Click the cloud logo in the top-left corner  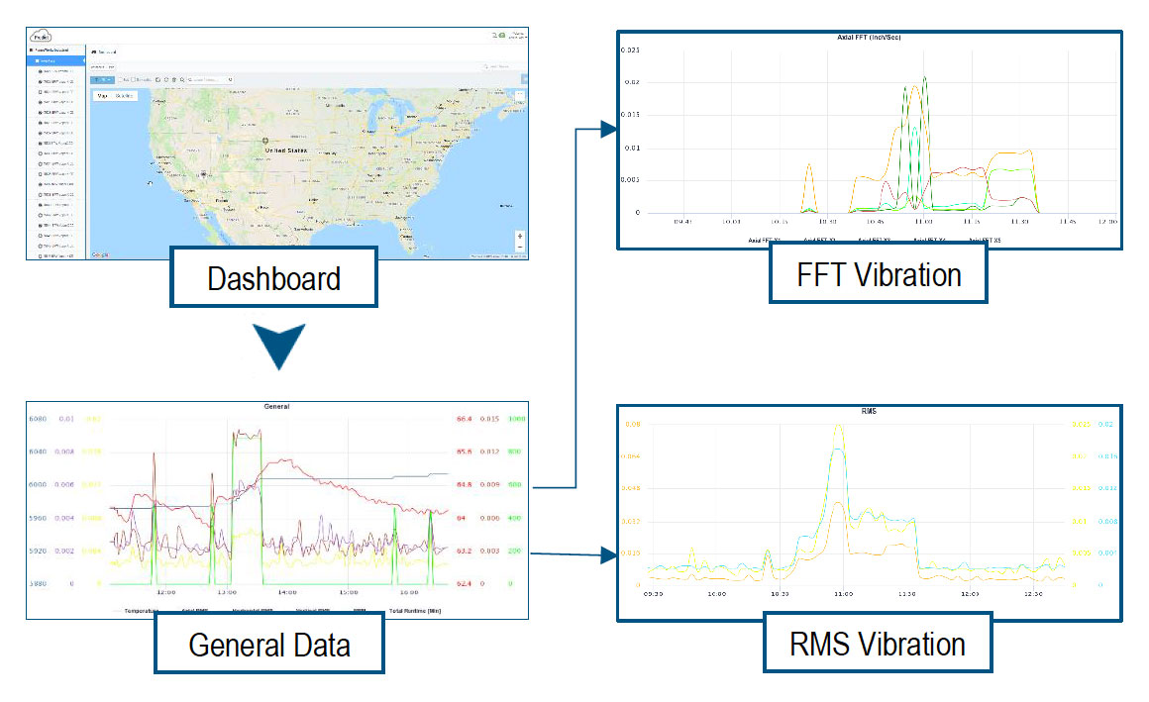(42, 34)
